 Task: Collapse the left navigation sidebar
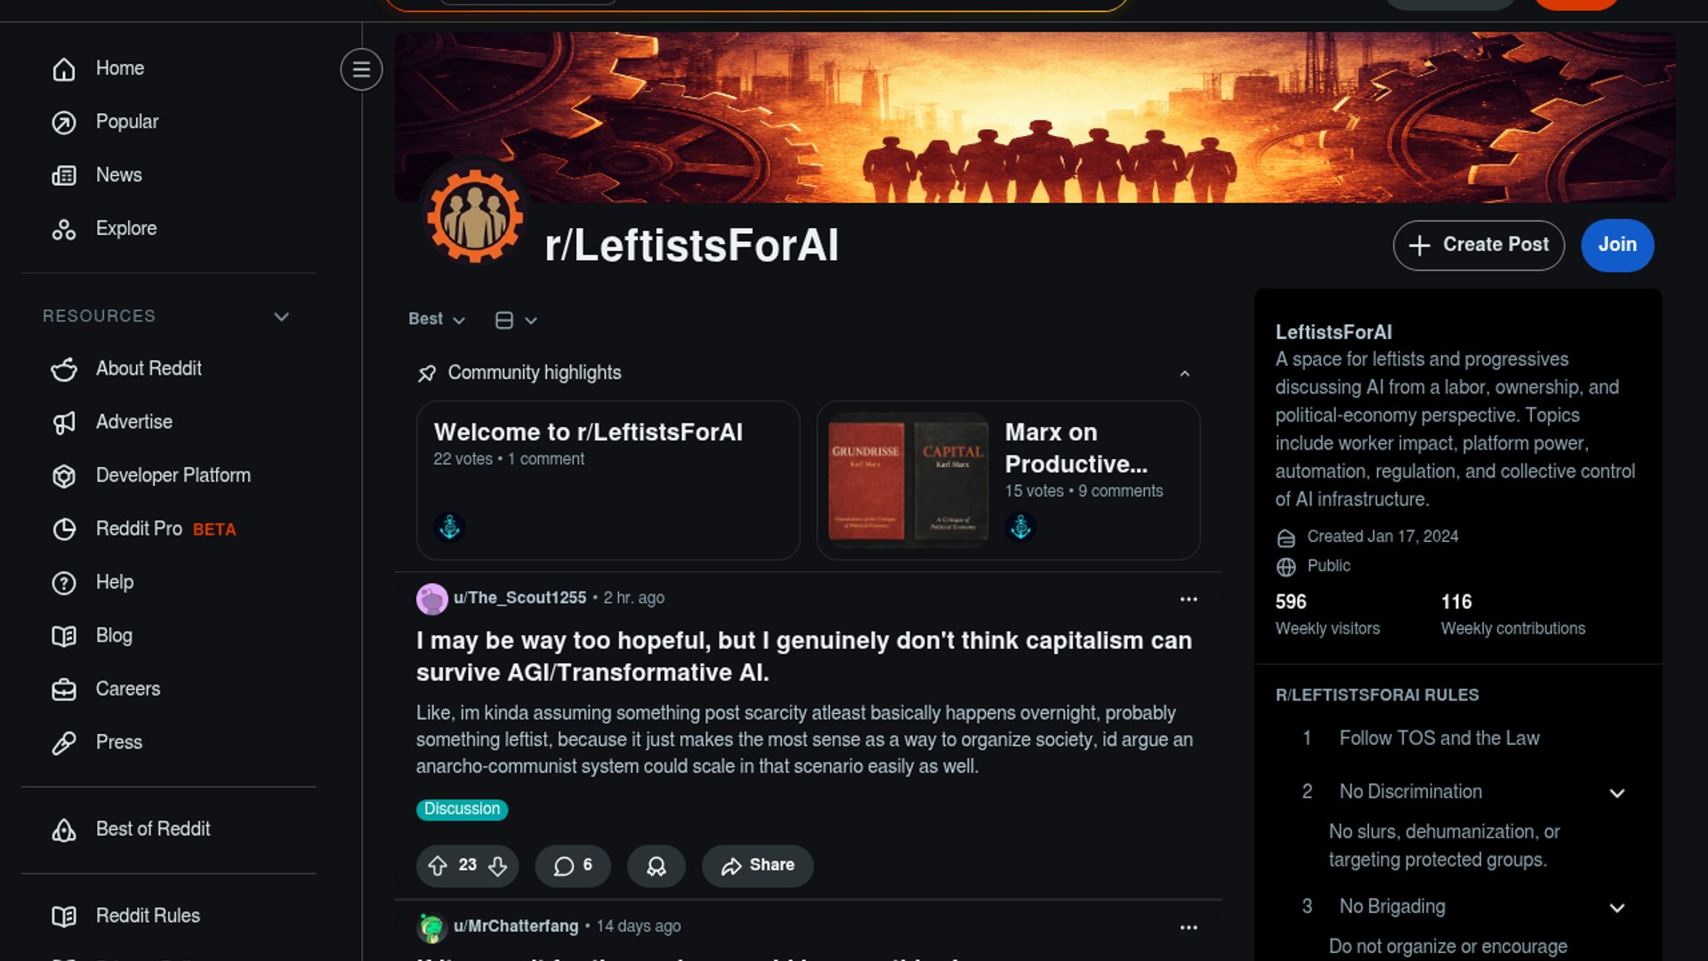coord(361,69)
